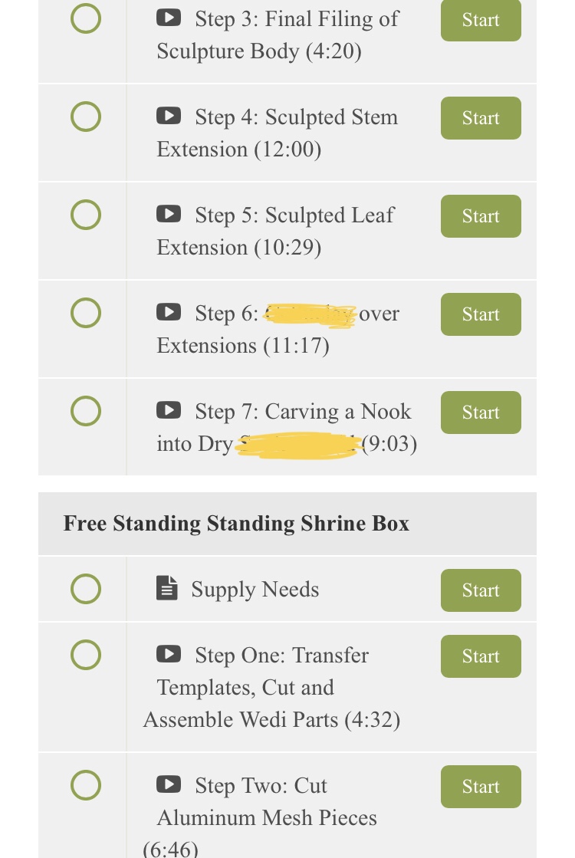Start the Step 6 over Extensions lesson

click(481, 314)
